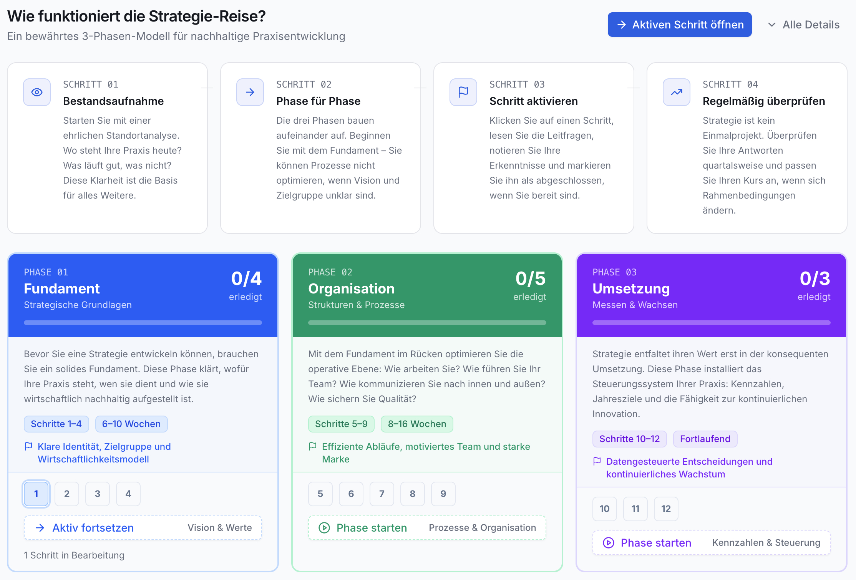This screenshot has width=856, height=580.
Task: Click the flag icon beside Klare Identität
Action: (28, 446)
